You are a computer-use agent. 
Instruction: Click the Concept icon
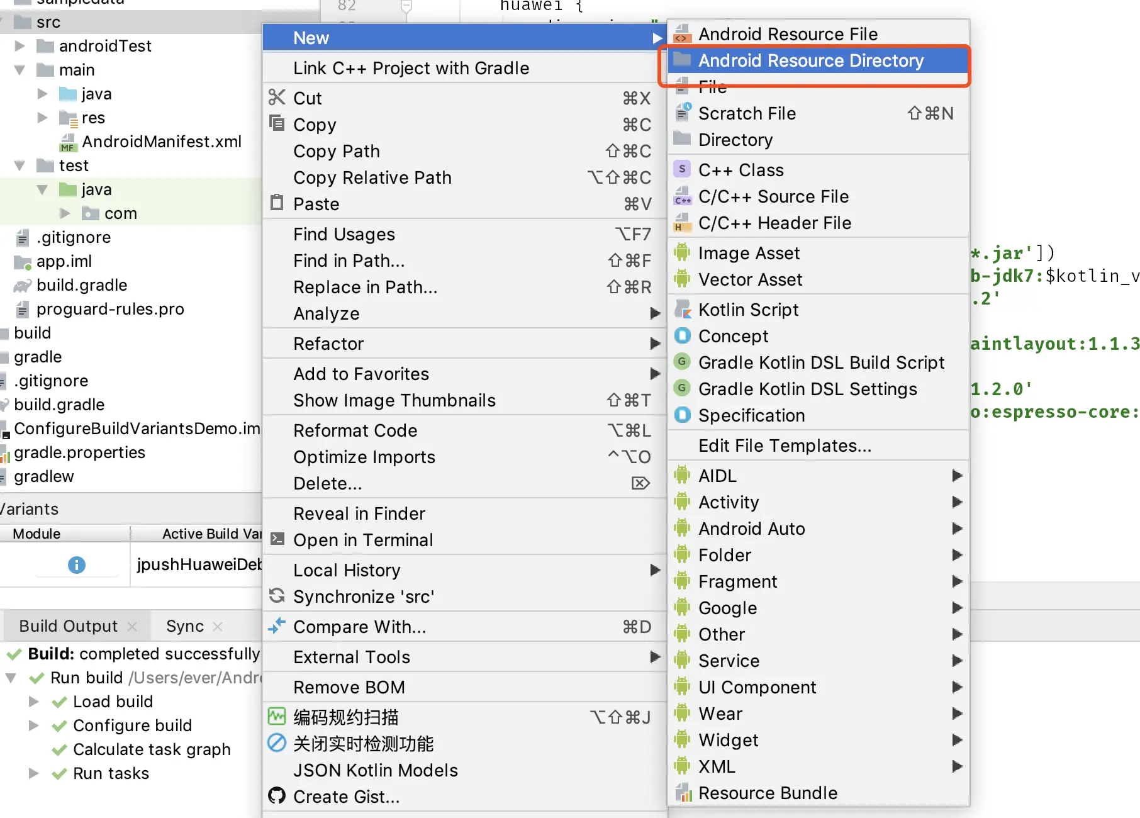pos(683,336)
